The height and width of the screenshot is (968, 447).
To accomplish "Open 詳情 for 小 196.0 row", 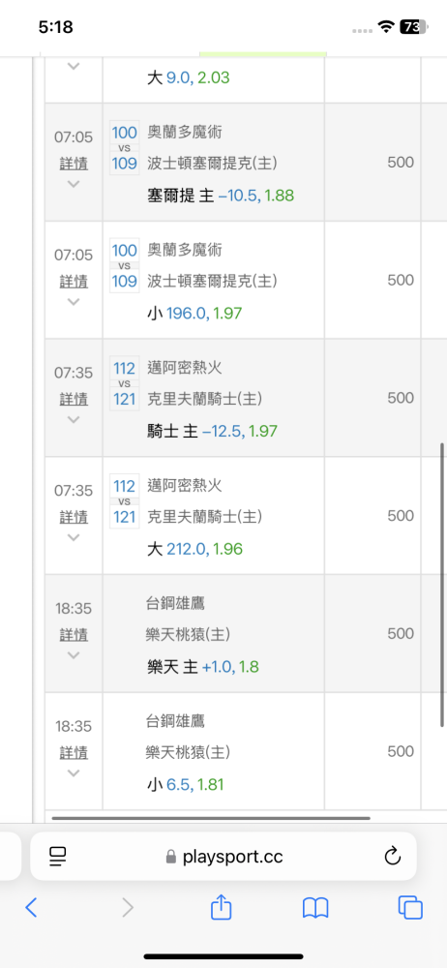I will point(74,282).
